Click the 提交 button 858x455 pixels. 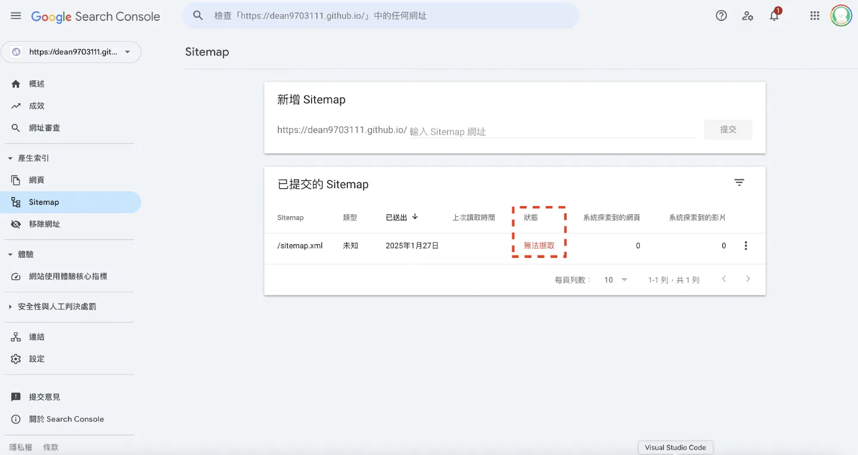(x=728, y=129)
